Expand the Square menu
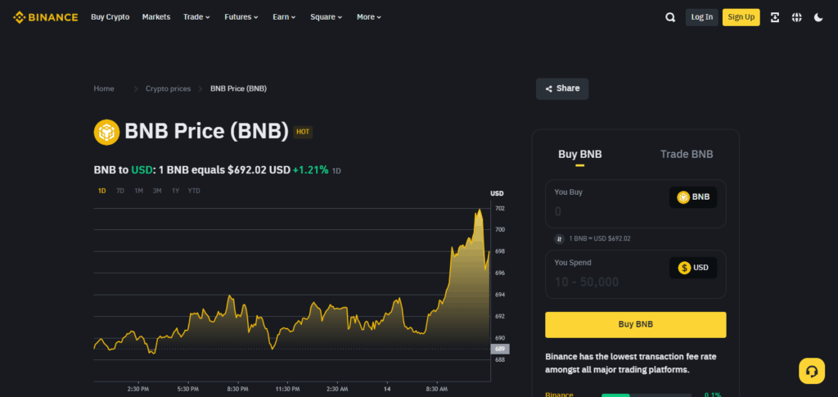Screen dimensions: 838x397 click(x=326, y=17)
